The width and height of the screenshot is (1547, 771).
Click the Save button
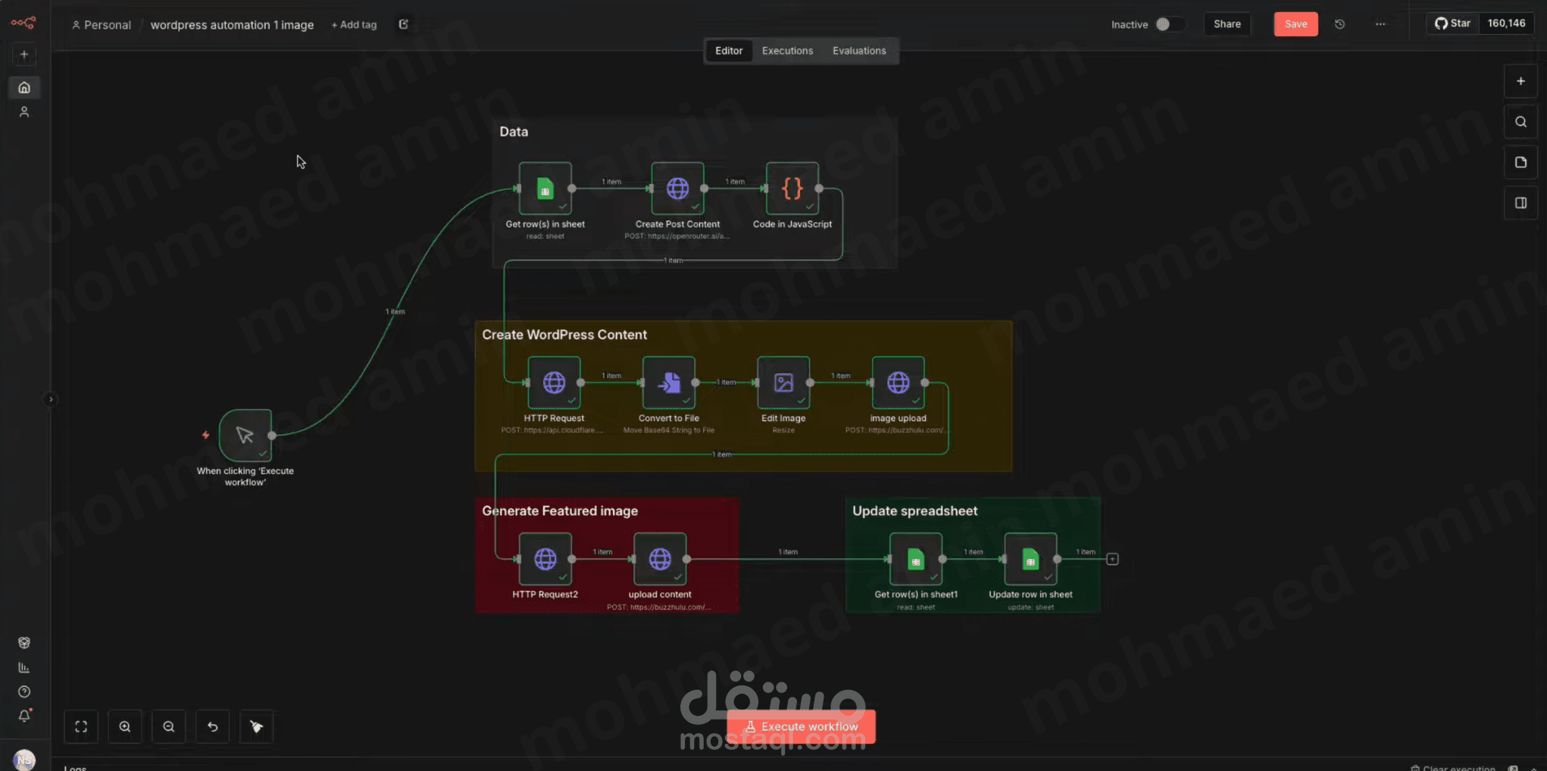click(1295, 24)
